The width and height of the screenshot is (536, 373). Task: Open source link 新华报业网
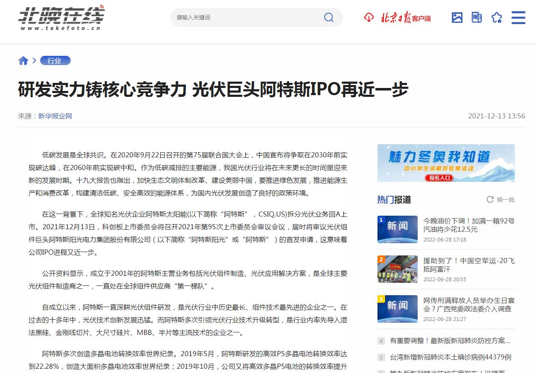[55, 116]
